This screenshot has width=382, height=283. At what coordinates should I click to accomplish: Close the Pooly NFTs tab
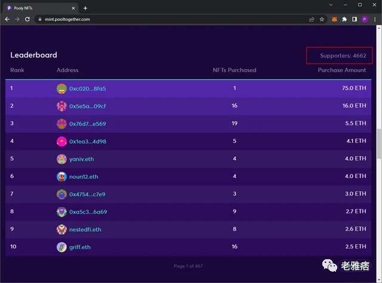tap(73, 8)
